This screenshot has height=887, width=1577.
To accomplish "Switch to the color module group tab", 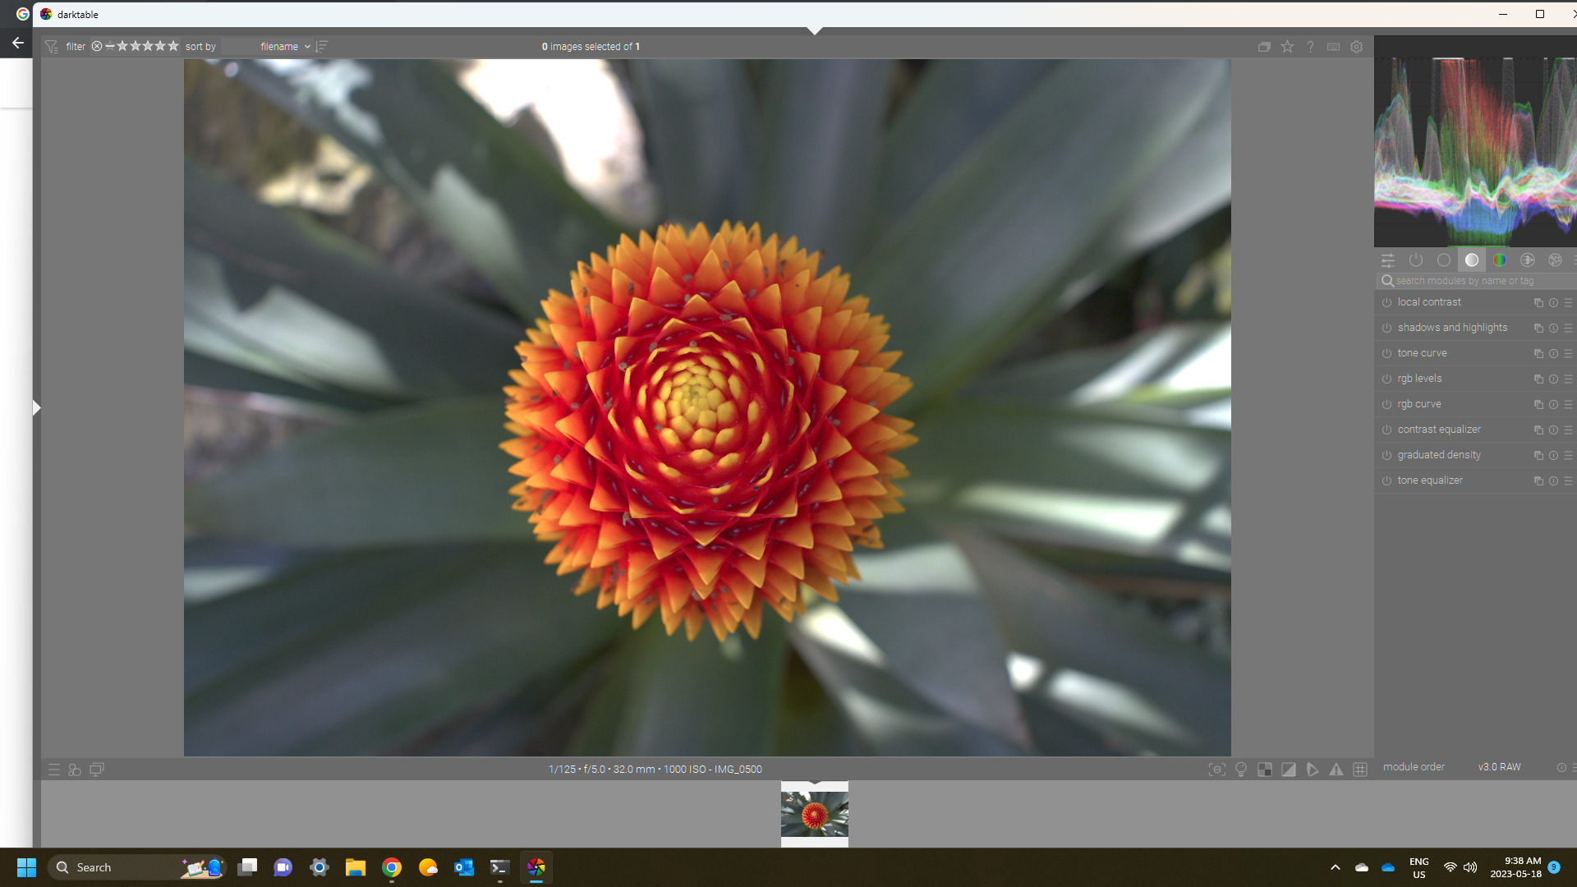I will click(1500, 260).
